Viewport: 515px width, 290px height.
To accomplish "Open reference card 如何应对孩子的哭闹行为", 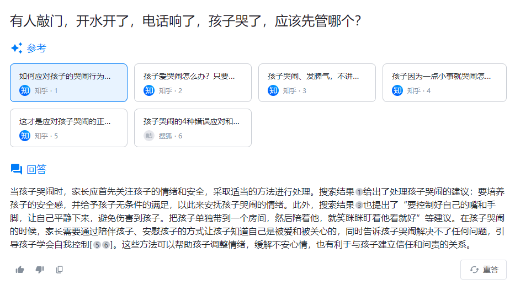I will pyautogui.click(x=68, y=83).
